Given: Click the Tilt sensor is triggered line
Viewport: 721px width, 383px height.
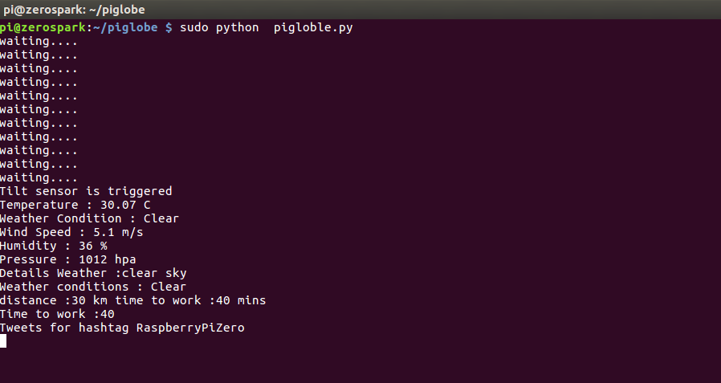Looking at the screenshot, I should (86, 191).
